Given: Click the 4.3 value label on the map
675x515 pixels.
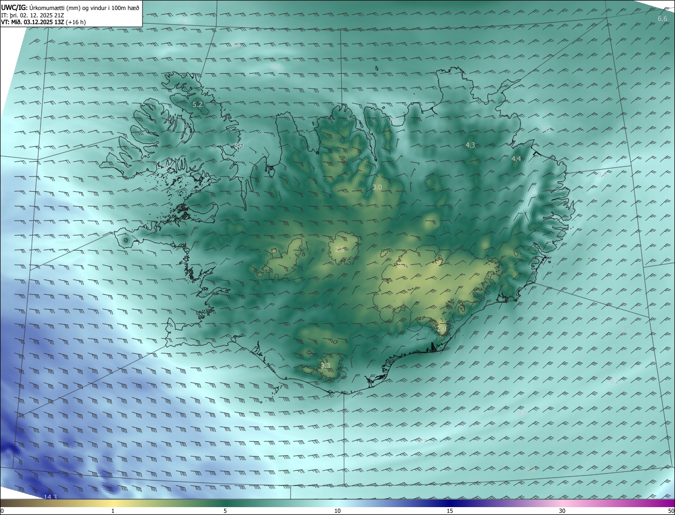Looking at the screenshot, I should [x=470, y=145].
